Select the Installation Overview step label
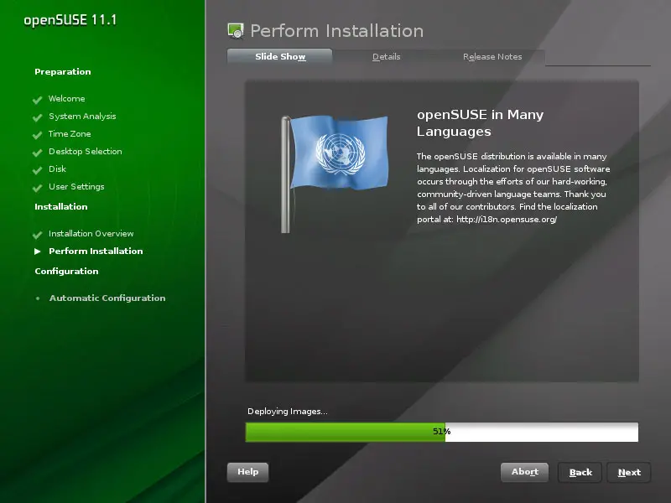This screenshot has width=671, height=503. [x=91, y=234]
